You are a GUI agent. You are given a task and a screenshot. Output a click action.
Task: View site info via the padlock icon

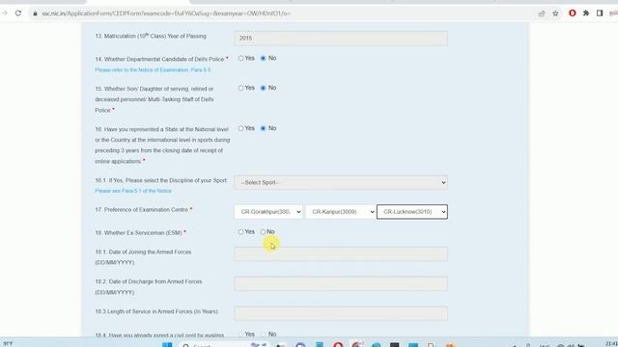[x=35, y=13]
